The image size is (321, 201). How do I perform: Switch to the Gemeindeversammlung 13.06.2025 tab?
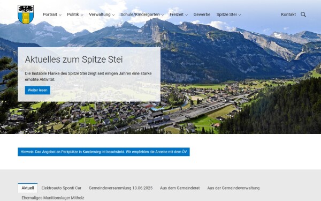120,188
